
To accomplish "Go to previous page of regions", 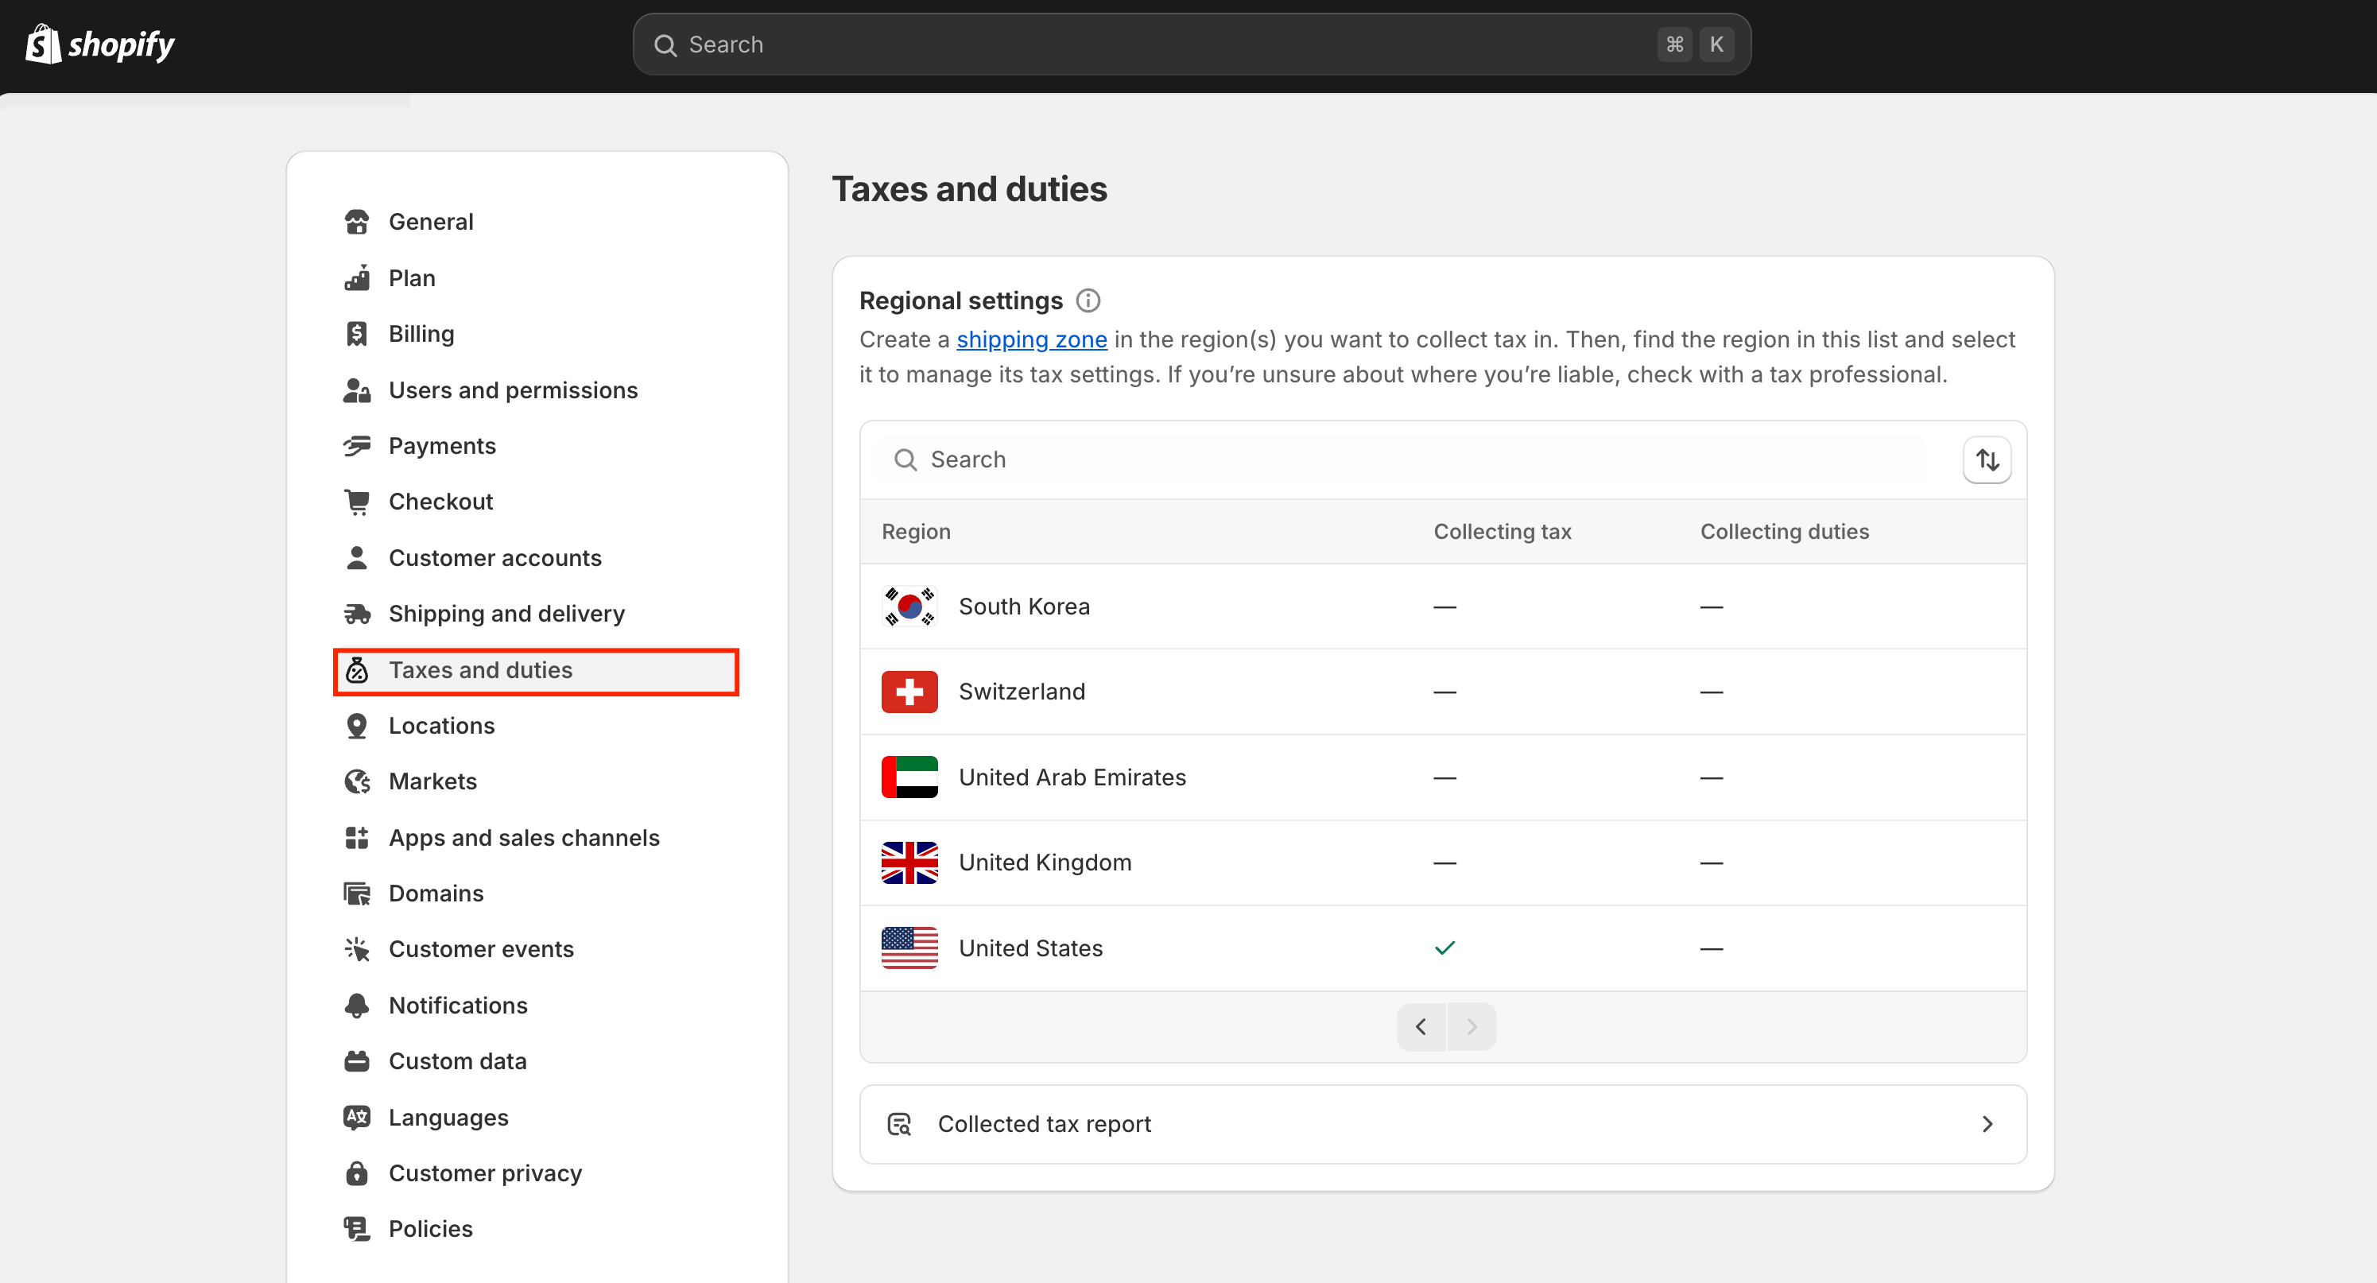I will click(x=1421, y=1025).
